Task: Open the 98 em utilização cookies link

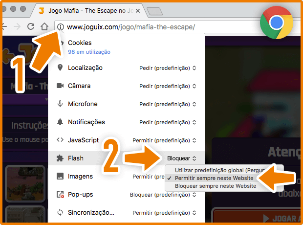Action: tap(89, 52)
